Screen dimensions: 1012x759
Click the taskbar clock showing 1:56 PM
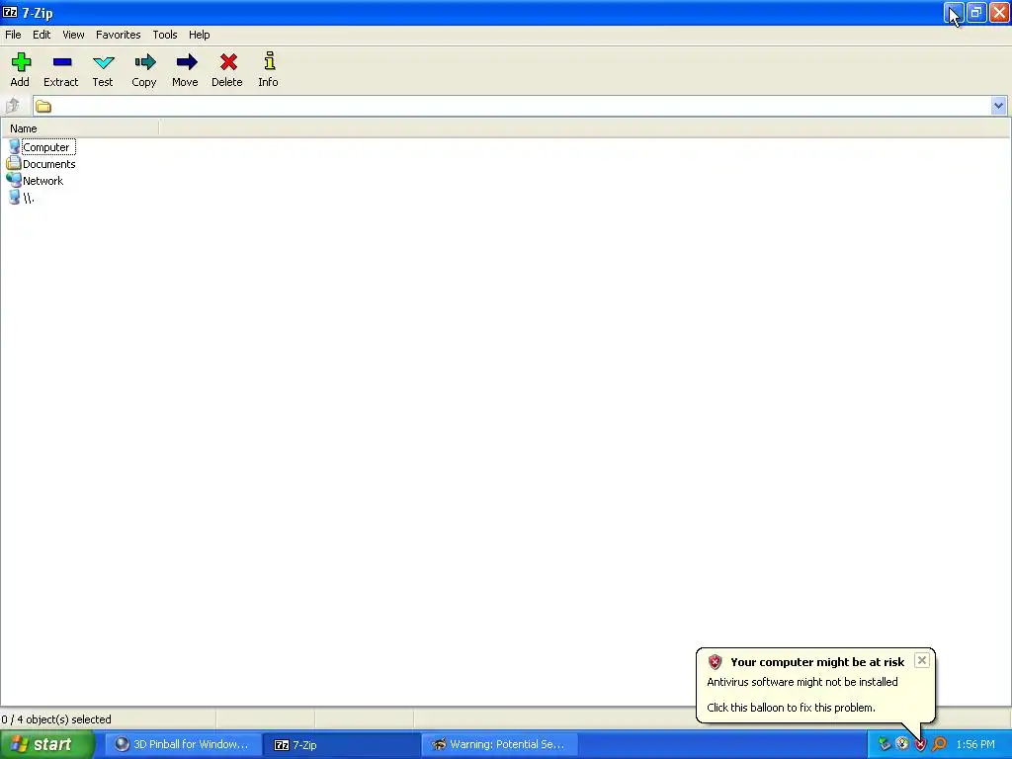click(975, 745)
